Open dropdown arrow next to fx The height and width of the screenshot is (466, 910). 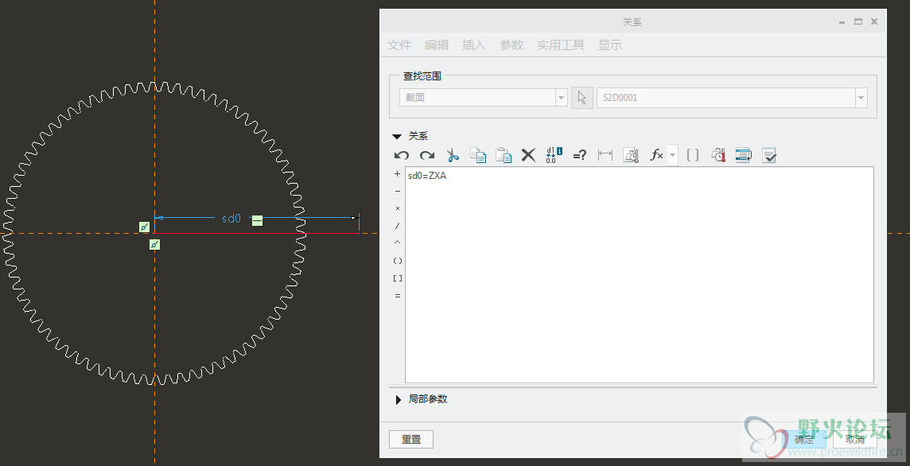(673, 155)
